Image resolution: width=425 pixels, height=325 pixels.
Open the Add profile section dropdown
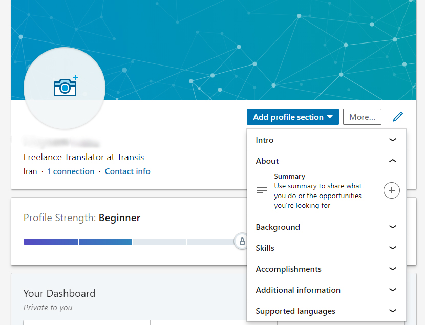(x=293, y=117)
